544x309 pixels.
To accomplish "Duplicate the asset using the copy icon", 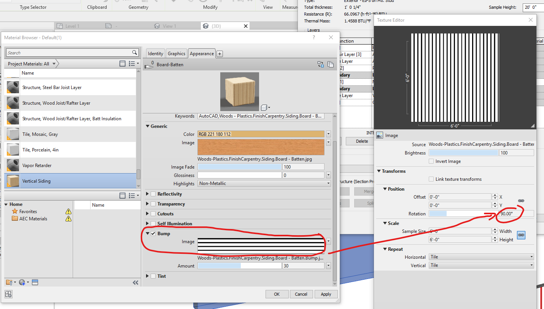I will (x=331, y=64).
